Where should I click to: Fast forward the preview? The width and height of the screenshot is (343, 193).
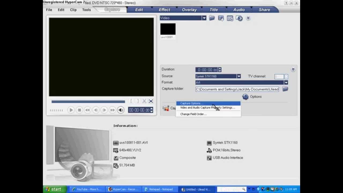(x=113, y=110)
